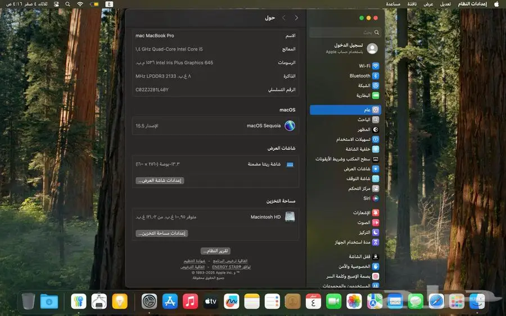Open قفل الشاشة (Lock Screen) sidebar item
The image size is (506, 316).
tap(345, 257)
